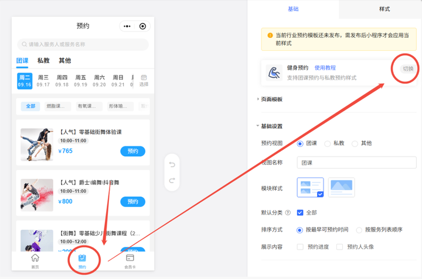This screenshot has width=422, height=279.
Task: Click the 切换 template button
Action: (407, 69)
